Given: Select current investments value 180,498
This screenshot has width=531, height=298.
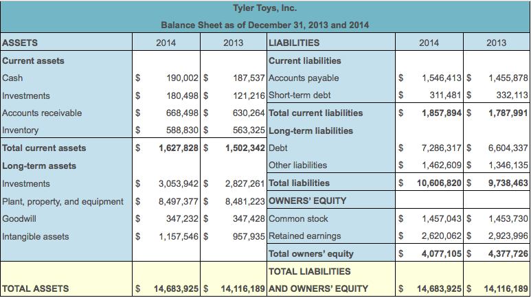Looking at the screenshot, I should click(182, 96).
